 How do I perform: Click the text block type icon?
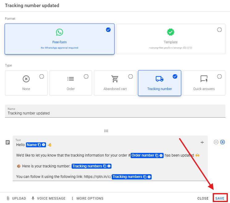(8, 142)
